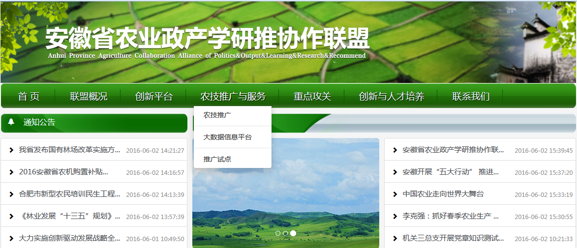Choose 大数据信息平台 from the dropdown menu
577x248 pixels.
click(227, 137)
